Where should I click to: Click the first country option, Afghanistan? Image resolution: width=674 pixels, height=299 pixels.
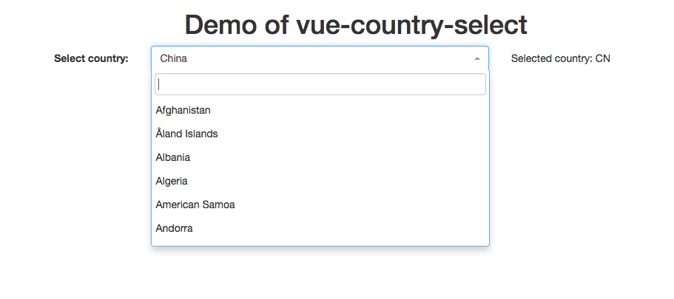click(183, 110)
